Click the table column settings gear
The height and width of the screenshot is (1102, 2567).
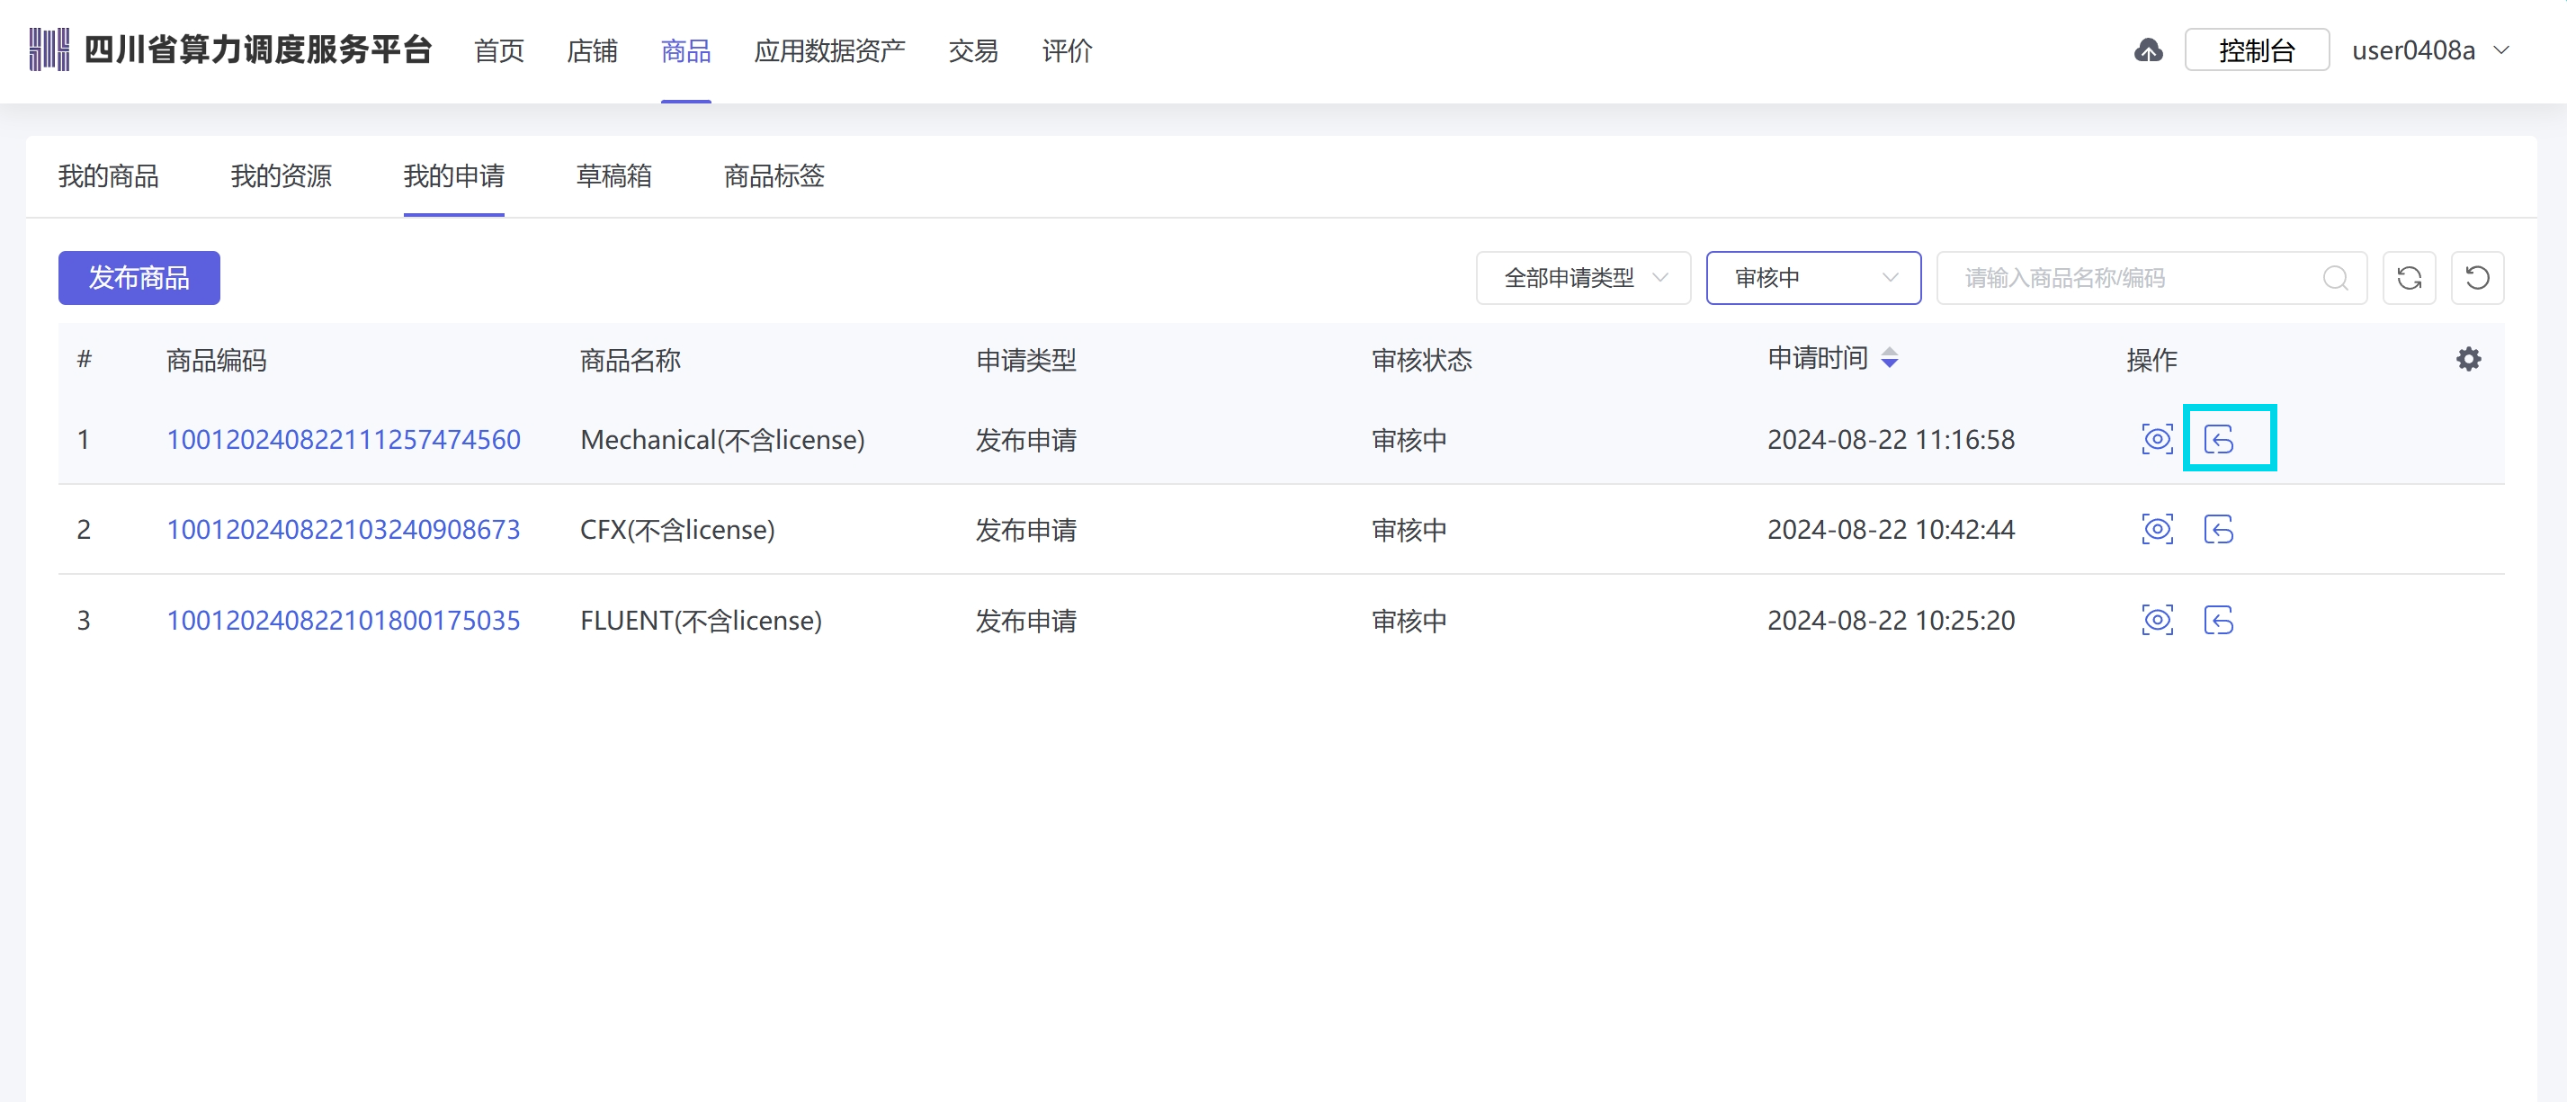[x=2468, y=359]
